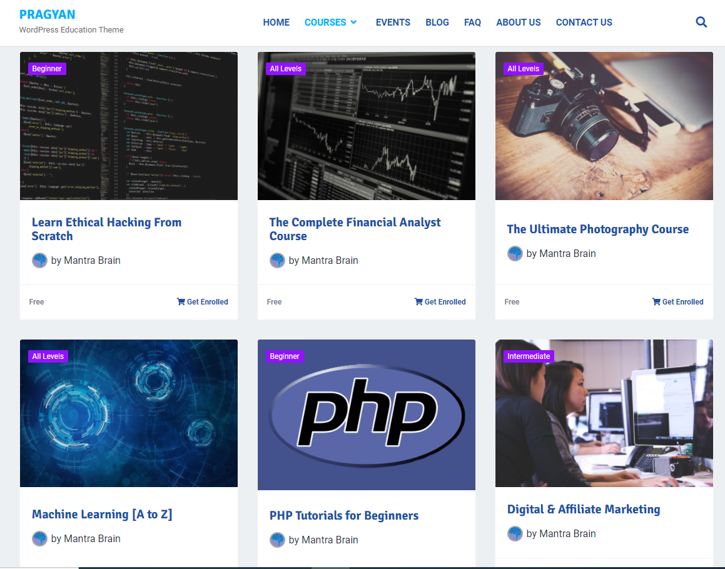Get enrolled in Complete Financial Analyst Course

(440, 301)
